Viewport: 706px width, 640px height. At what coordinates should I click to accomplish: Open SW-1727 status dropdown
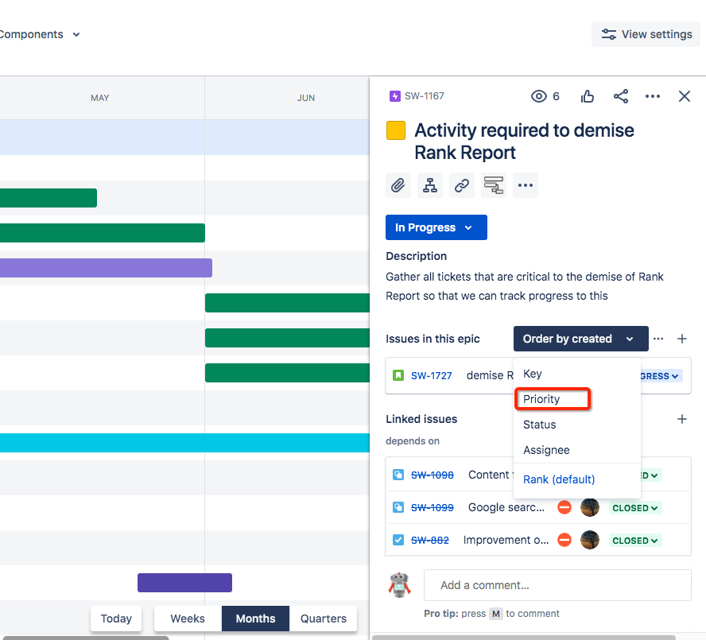[x=660, y=376]
